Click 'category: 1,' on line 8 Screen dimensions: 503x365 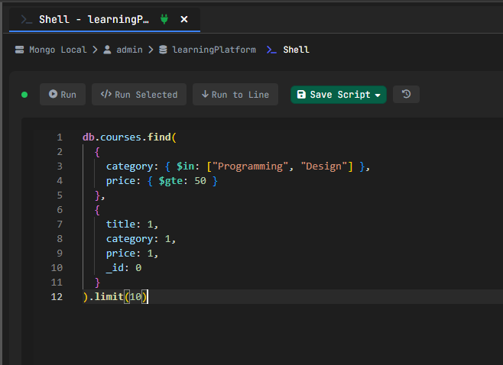[141, 239]
